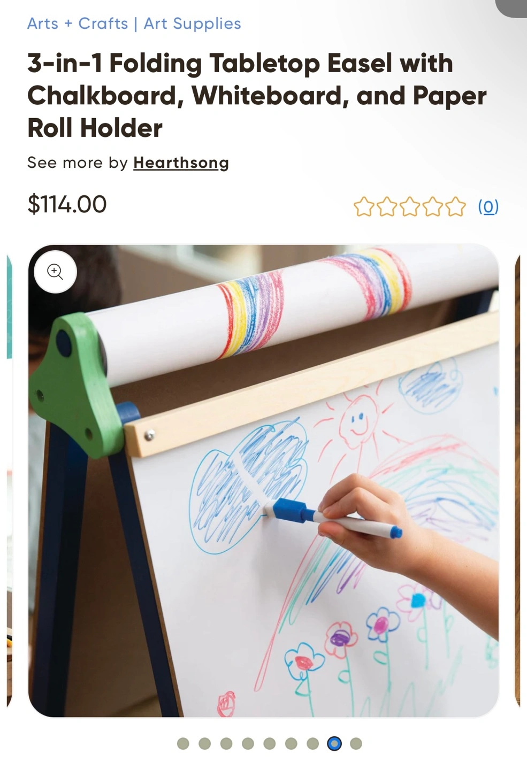The width and height of the screenshot is (527, 770).
Task: Click the first rating star
Action: (x=364, y=206)
